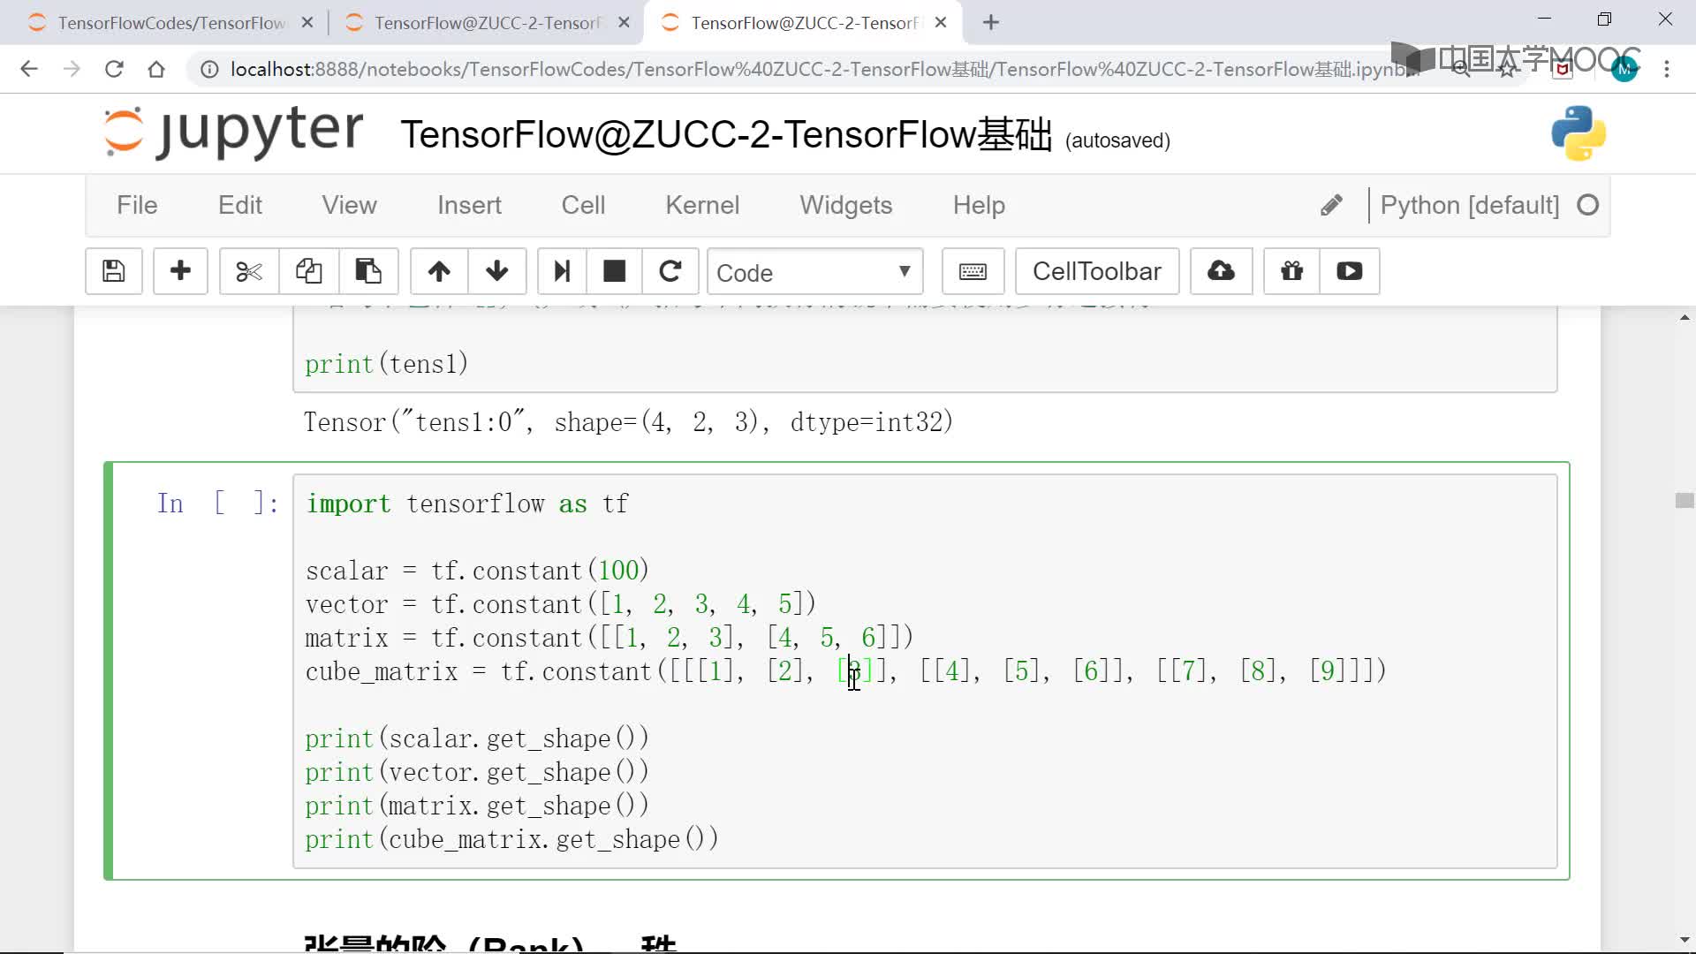Screen dimensions: 1696x954
Task: Insert a cell below with plus icon
Action: [180, 271]
